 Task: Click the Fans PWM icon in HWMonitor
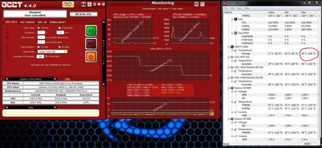point(236,33)
